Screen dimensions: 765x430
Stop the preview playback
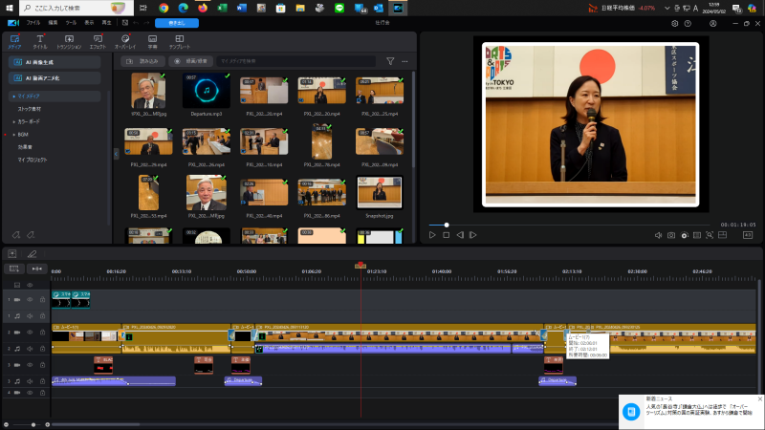(446, 235)
